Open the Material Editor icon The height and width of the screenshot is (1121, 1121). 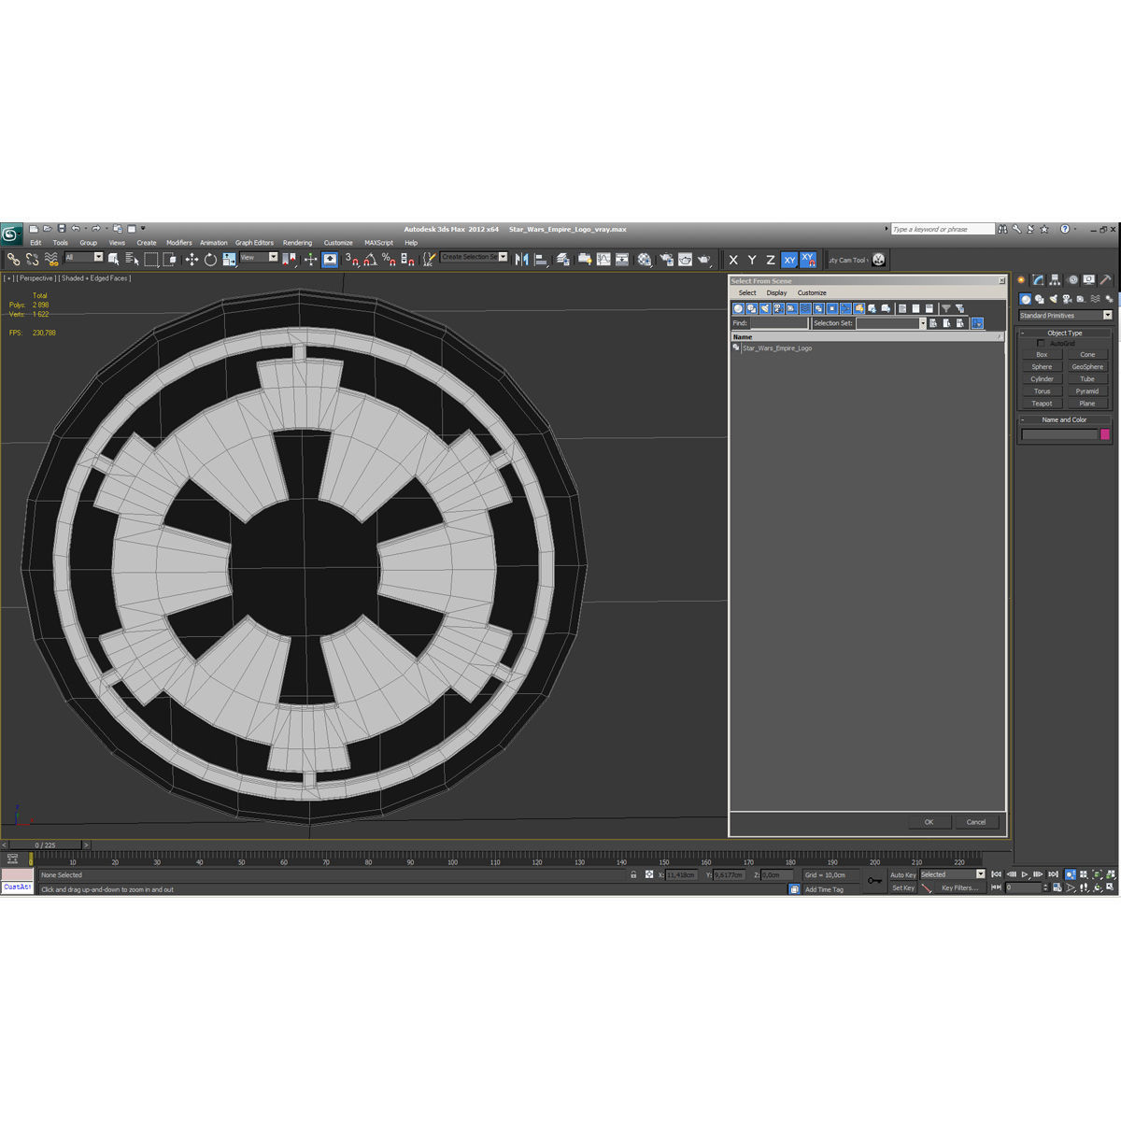(x=645, y=259)
